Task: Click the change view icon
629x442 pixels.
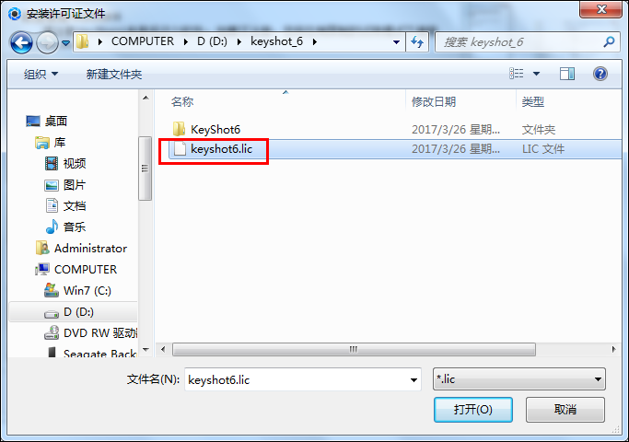Action: [x=517, y=74]
